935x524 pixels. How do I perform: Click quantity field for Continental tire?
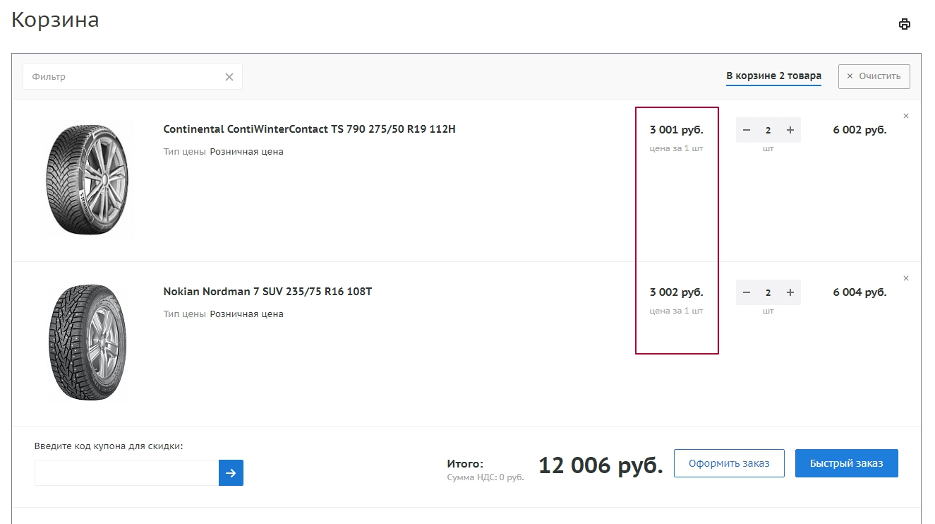tap(768, 130)
